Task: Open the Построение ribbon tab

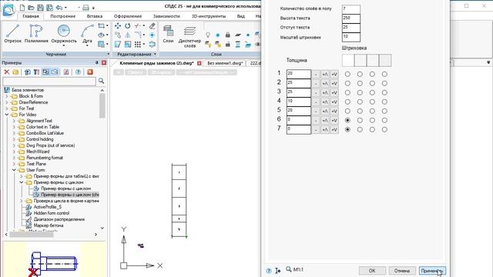Action: tap(62, 16)
